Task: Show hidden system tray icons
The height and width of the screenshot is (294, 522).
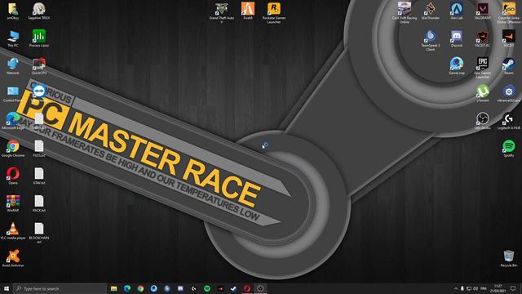Action: (x=456, y=288)
